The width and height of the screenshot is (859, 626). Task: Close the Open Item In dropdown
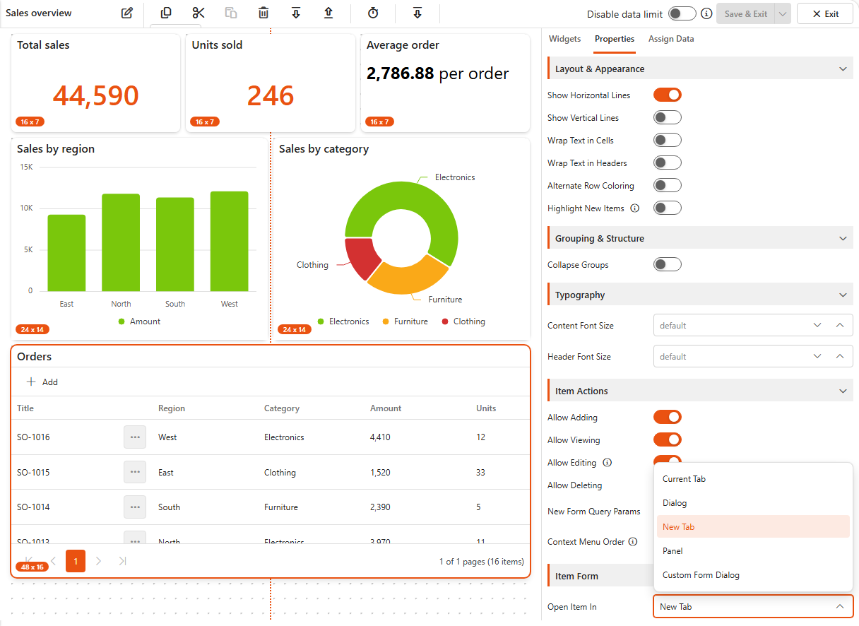(x=840, y=606)
